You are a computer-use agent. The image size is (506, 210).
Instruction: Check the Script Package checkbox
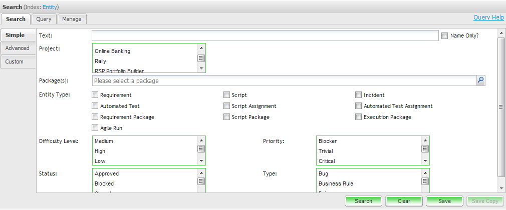pos(227,117)
